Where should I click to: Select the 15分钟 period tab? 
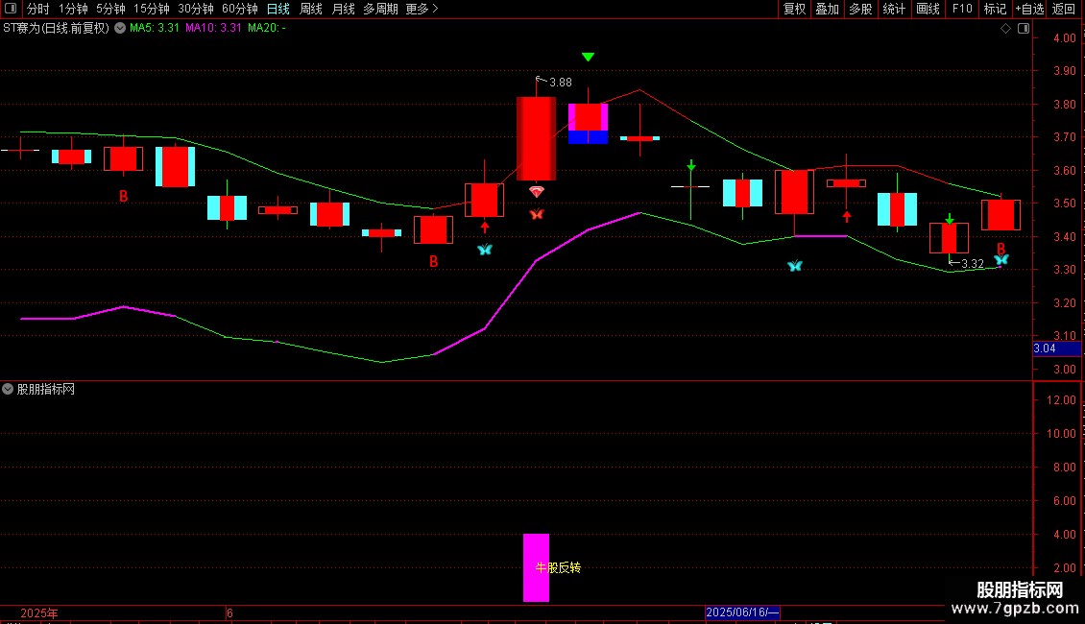[152, 9]
